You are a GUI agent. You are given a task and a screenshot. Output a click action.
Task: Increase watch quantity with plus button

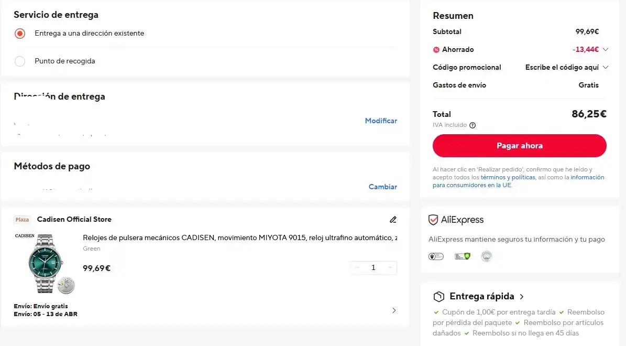[390, 268]
